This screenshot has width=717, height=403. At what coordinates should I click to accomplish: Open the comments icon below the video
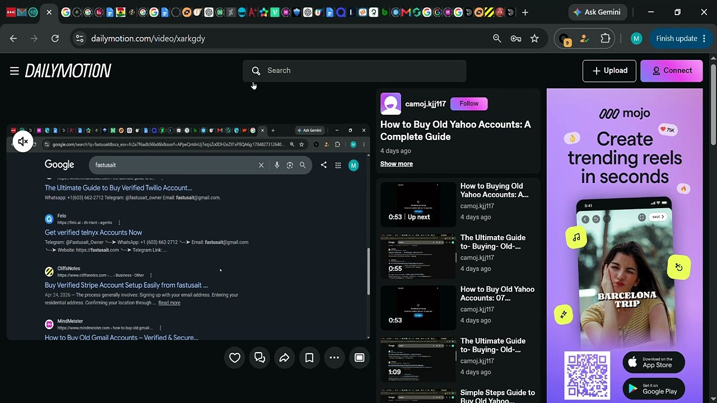click(x=259, y=358)
